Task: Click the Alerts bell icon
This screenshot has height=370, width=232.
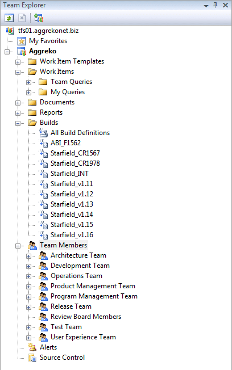Action: (x=32, y=347)
